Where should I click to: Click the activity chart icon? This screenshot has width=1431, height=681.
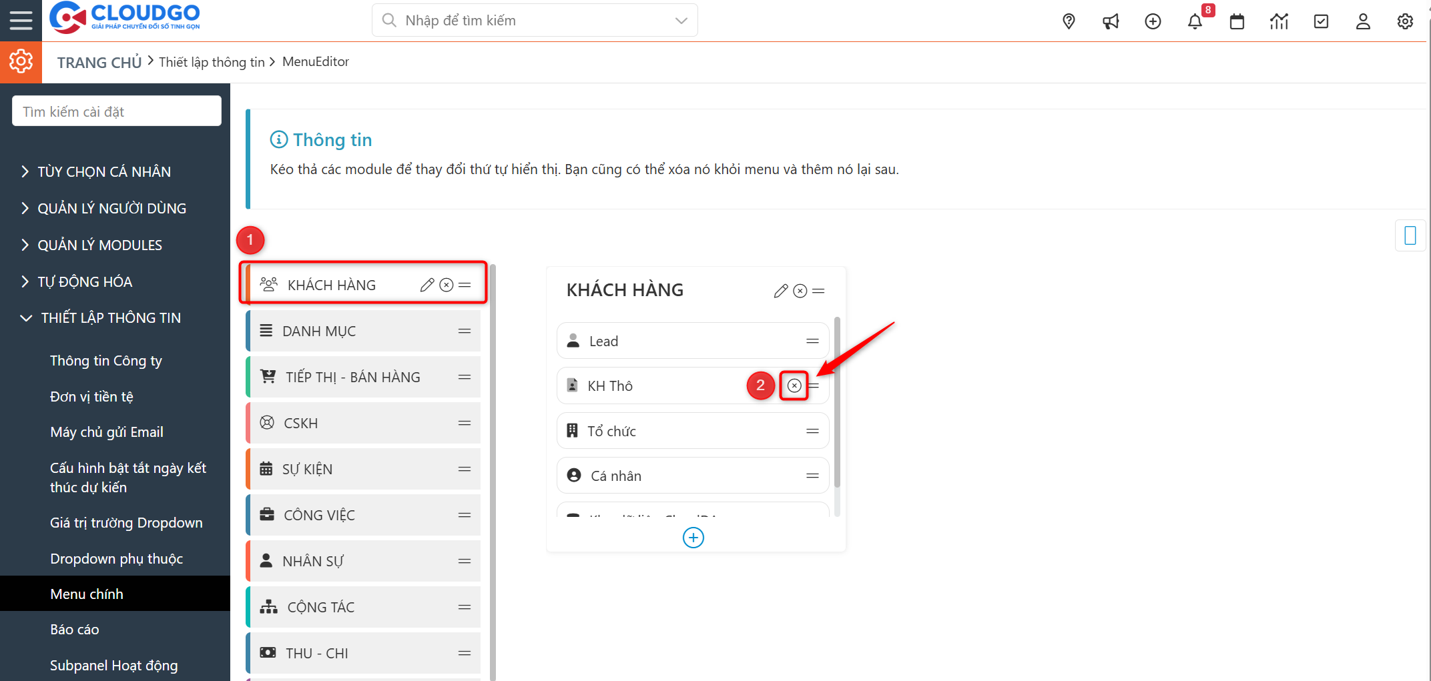point(1279,21)
